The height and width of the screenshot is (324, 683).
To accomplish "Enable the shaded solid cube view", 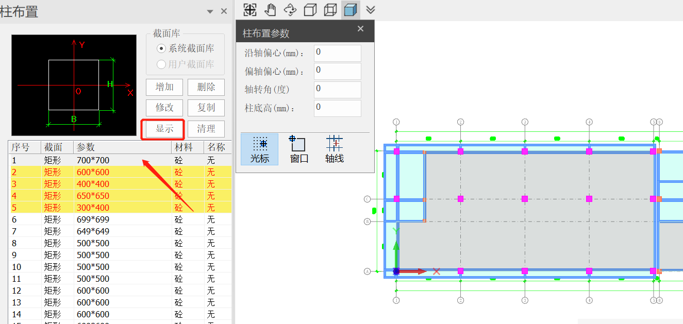I will pyautogui.click(x=351, y=10).
